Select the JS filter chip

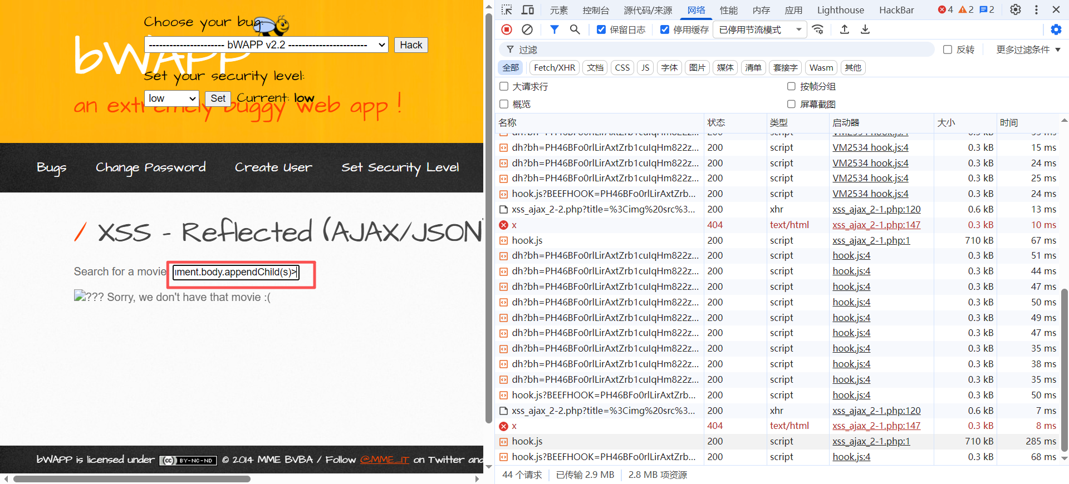tap(645, 68)
